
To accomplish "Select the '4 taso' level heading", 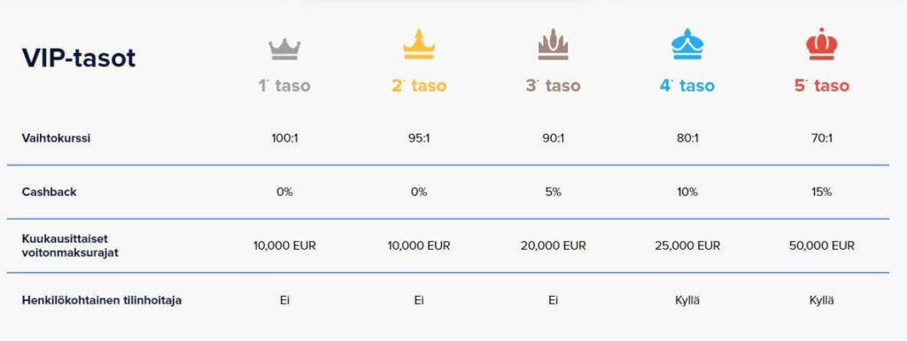I will point(687,86).
